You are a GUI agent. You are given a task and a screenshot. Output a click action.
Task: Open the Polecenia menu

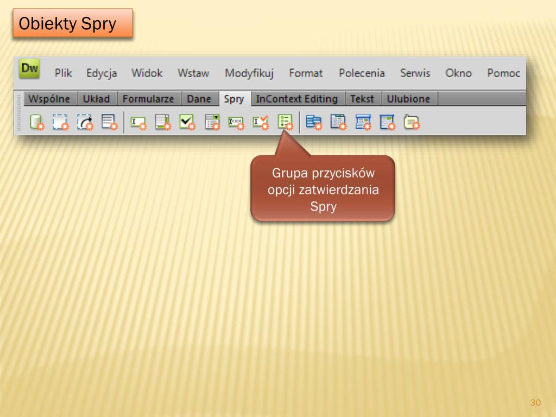click(362, 73)
